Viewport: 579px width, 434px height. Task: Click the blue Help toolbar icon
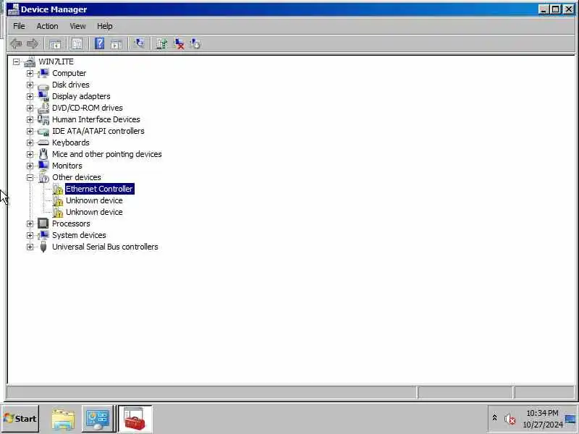(99, 44)
